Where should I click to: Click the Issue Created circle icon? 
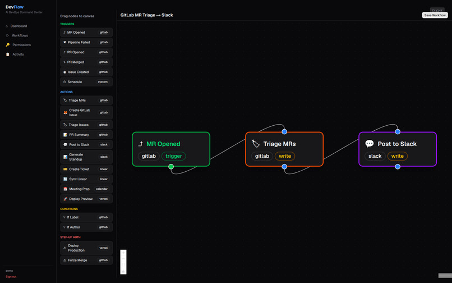tap(64, 72)
